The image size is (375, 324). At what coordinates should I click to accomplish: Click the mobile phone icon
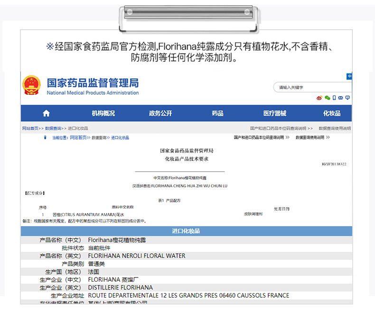(x=334, y=98)
